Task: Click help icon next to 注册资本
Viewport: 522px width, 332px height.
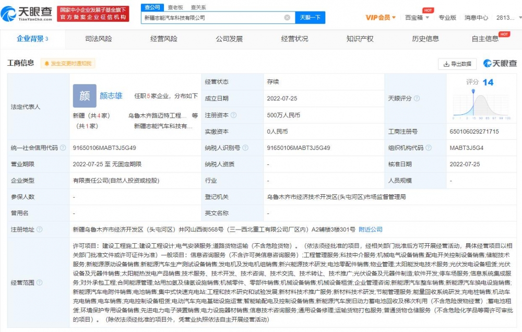Action: [233, 115]
